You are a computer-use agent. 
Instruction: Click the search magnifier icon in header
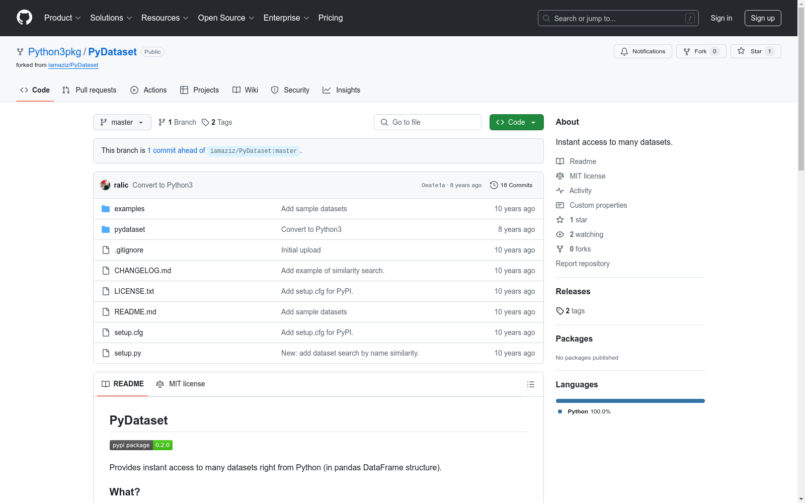[x=546, y=18]
